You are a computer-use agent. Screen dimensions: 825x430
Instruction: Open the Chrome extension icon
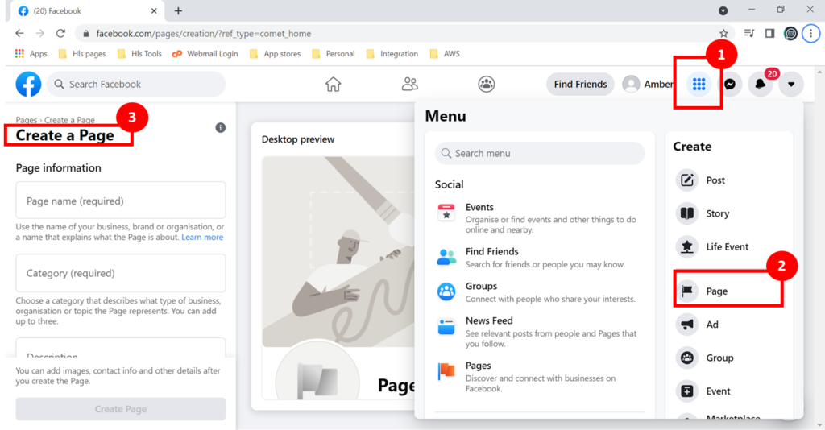click(x=790, y=34)
